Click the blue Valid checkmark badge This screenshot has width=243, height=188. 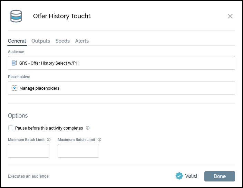click(x=179, y=176)
